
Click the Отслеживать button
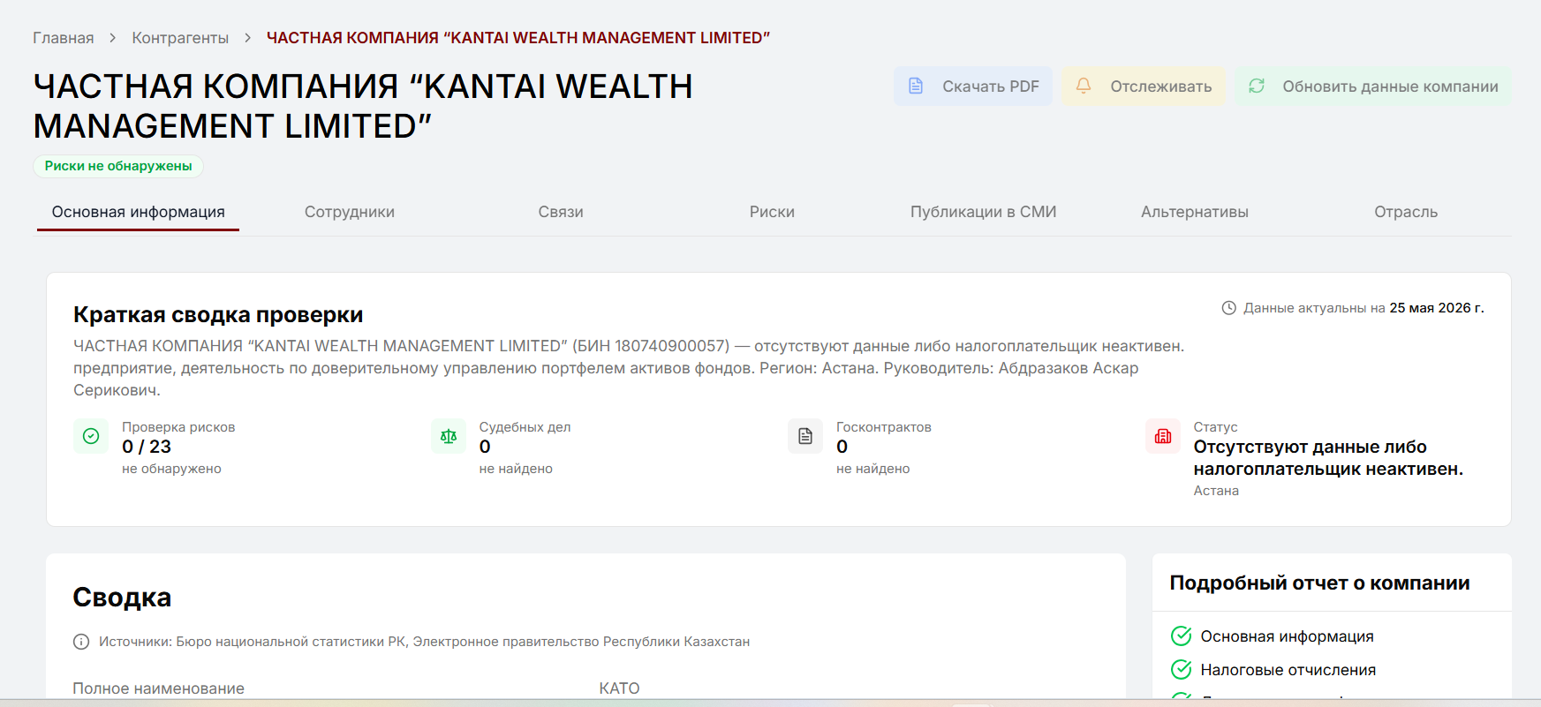tap(1144, 86)
